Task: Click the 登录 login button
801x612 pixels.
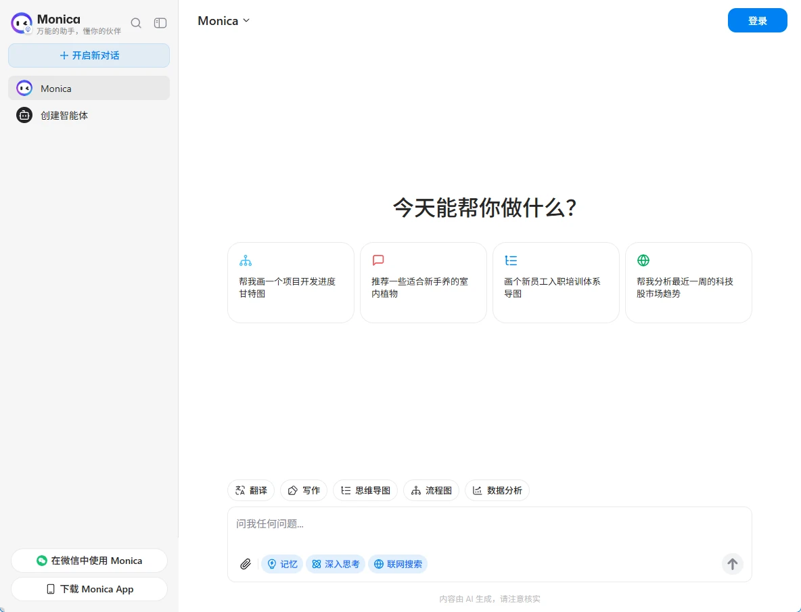Action: (757, 21)
